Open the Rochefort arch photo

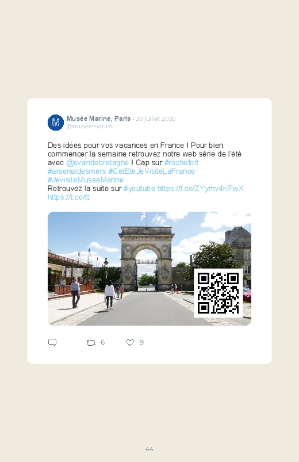[x=149, y=269]
